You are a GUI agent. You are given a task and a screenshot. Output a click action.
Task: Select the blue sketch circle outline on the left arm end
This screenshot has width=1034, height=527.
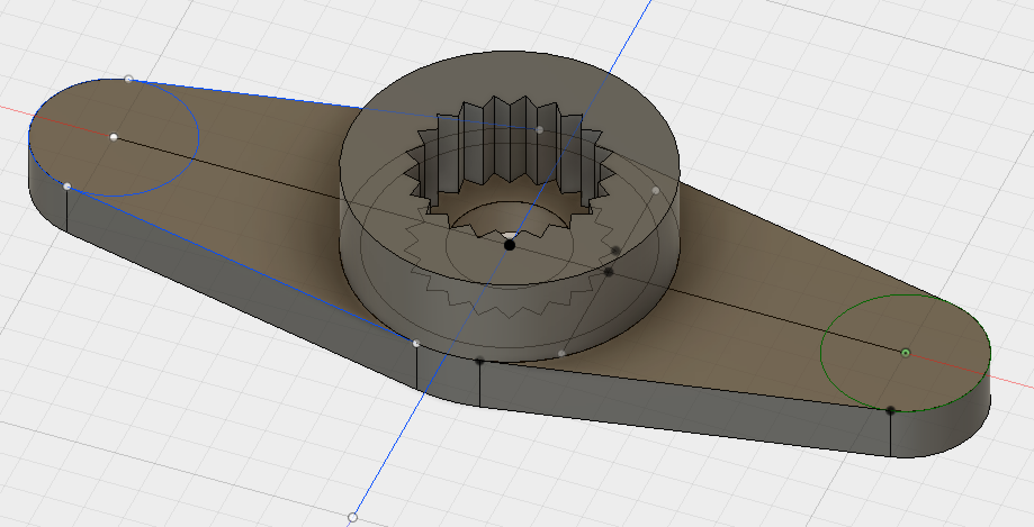pyautogui.click(x=198, y=137)
